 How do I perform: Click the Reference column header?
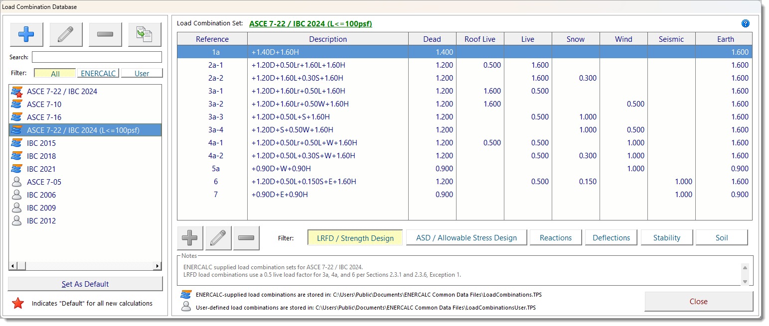pos(212,39)
